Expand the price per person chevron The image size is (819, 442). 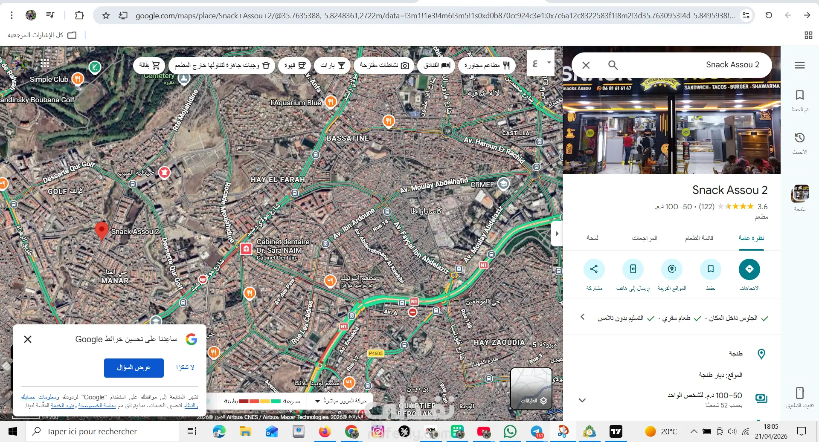(582, 400)
